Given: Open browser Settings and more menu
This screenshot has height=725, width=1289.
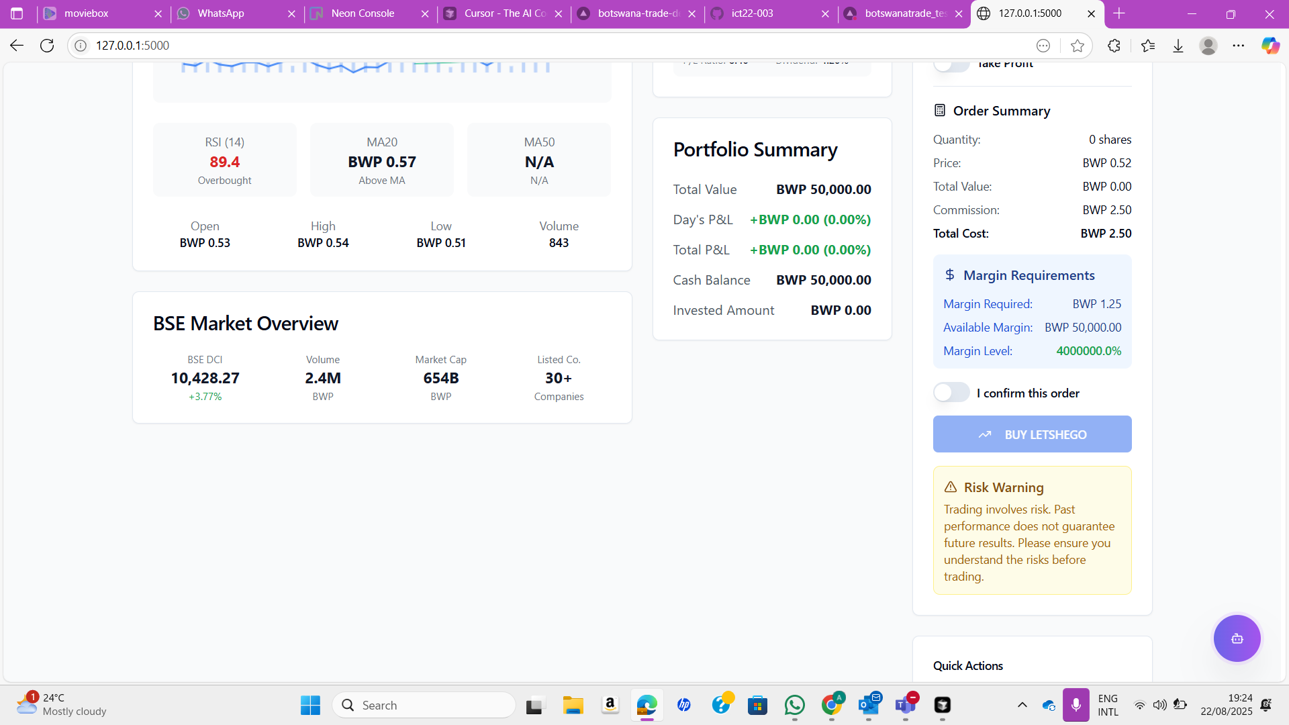Looking at the screenshot, I should click(1239, 46).
